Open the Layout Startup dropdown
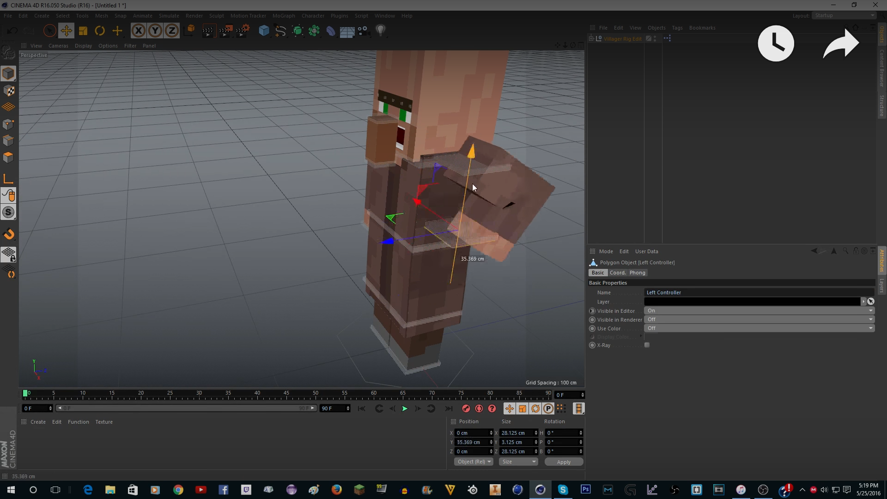Image resolution: width=887 pixels, height=499 pixels. pos(844,16)
